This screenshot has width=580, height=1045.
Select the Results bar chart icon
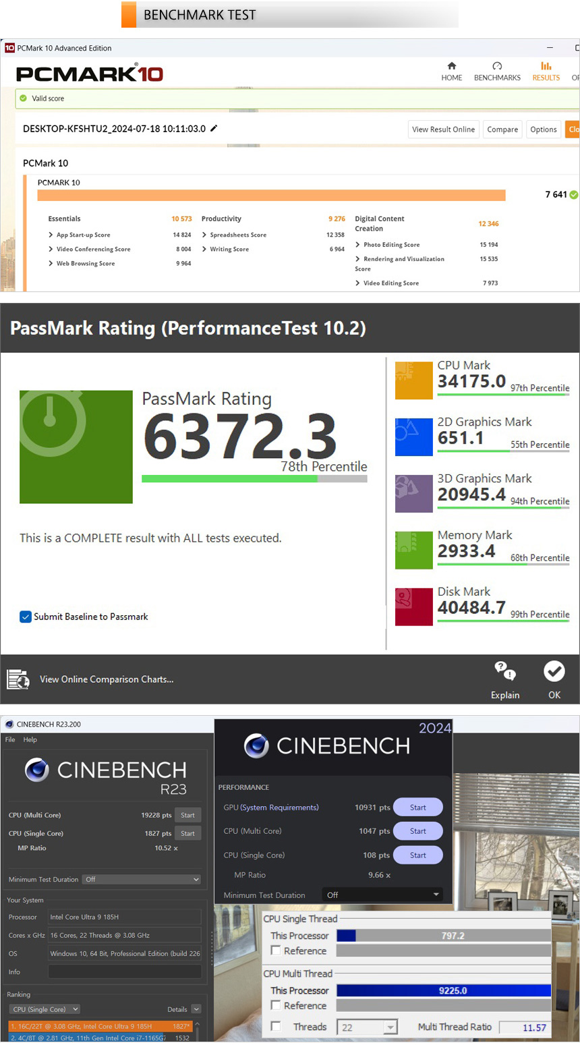point(546,66)
